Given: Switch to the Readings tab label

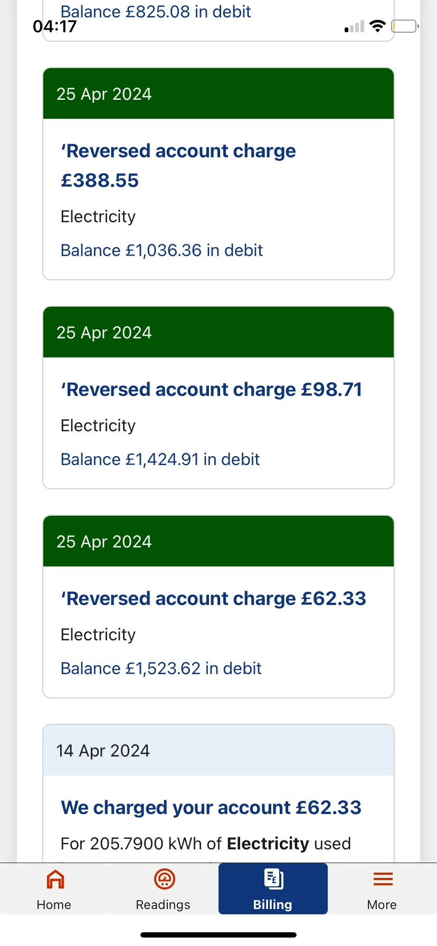Looking at the screenshot, I should pyautogui.click(x=163, y=905).
